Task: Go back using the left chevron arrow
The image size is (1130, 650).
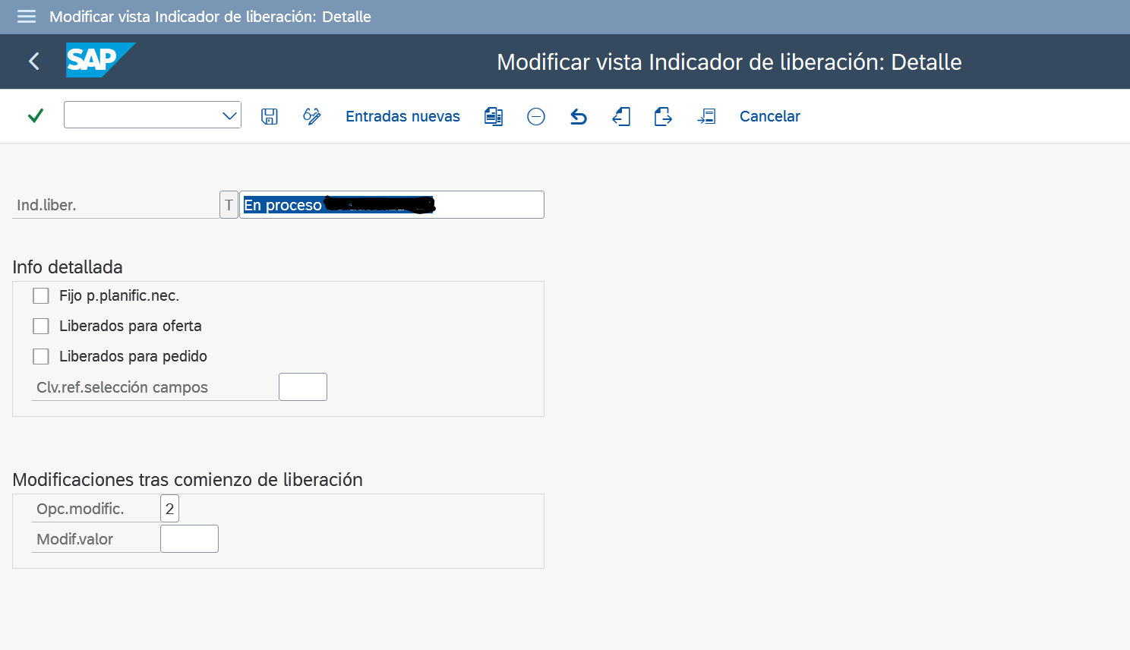Action: [x=34, y=62]
